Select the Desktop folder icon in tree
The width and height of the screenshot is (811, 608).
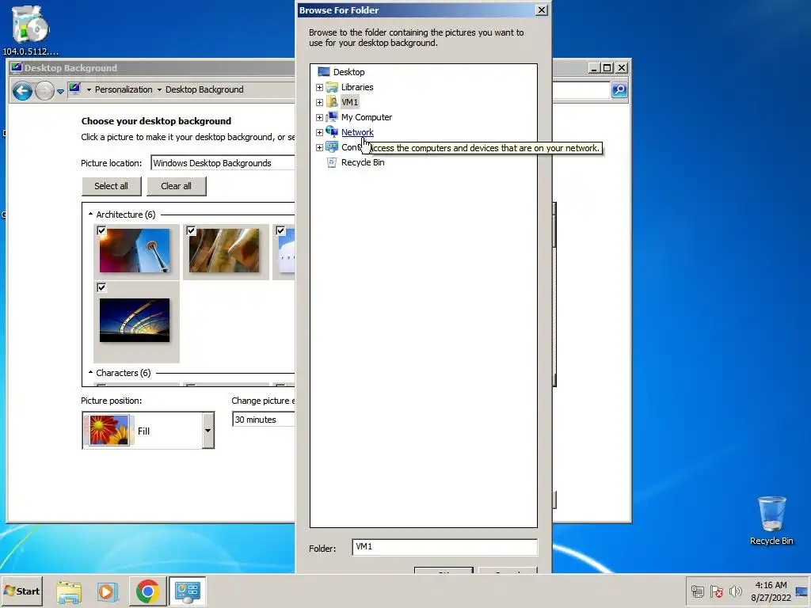(324, 72)
